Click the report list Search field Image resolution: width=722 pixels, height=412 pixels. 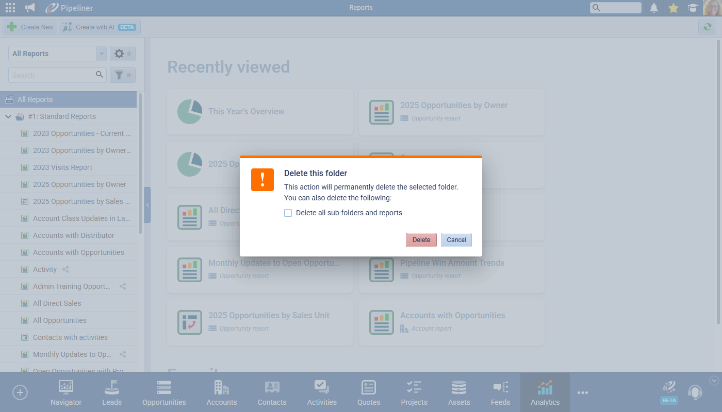53,75
